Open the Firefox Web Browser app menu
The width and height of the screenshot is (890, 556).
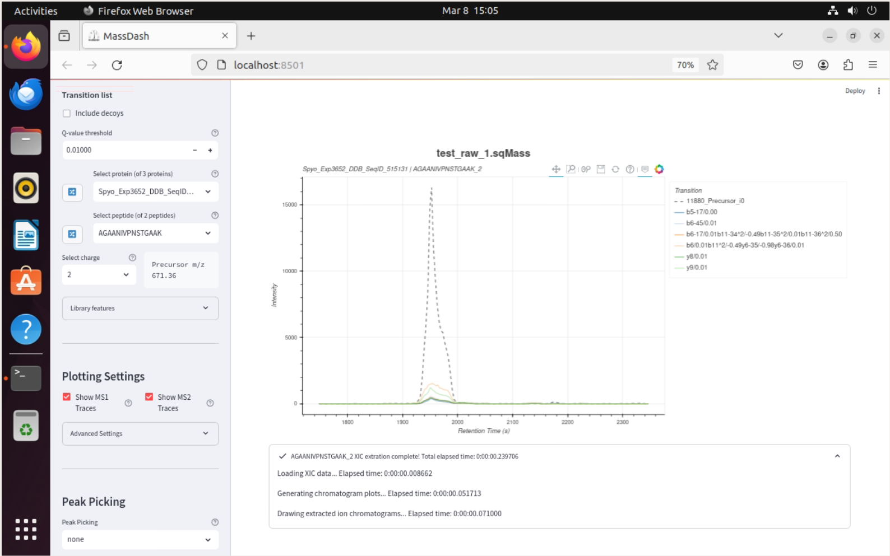click(138, 11)
